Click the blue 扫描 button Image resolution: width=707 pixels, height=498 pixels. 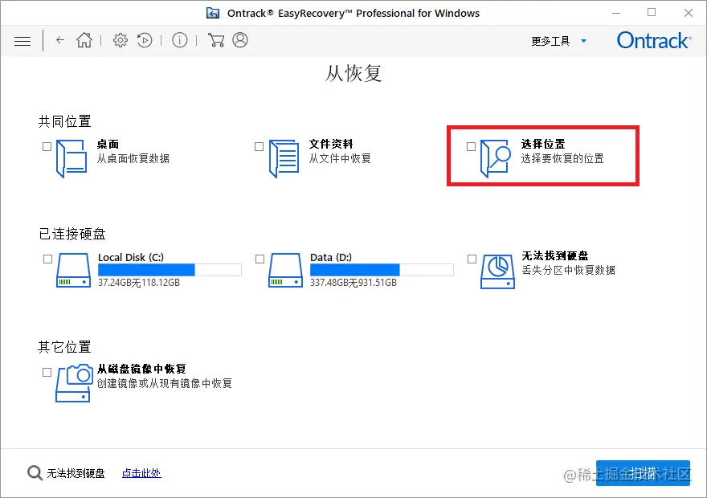pyautogui.click(x=643, y=473)
